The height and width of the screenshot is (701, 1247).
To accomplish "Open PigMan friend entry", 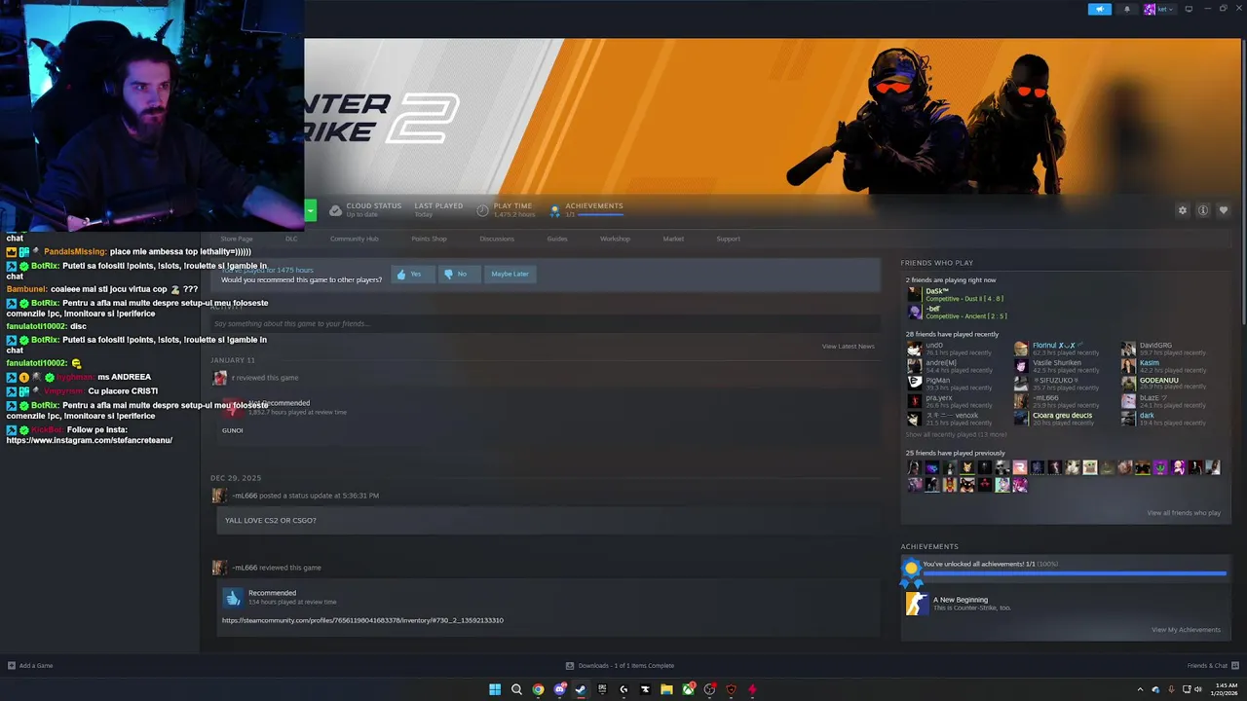I will [950, 384].
